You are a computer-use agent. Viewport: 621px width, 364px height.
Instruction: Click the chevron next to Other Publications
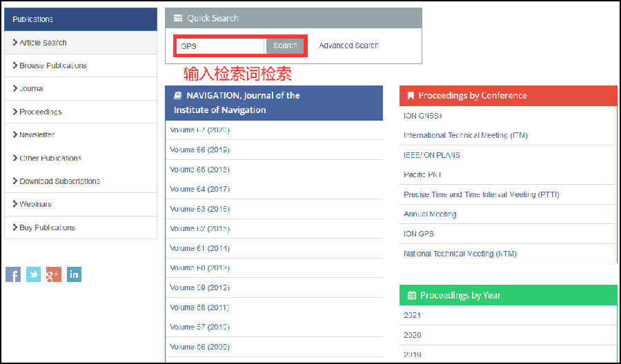tap(15, 158)
